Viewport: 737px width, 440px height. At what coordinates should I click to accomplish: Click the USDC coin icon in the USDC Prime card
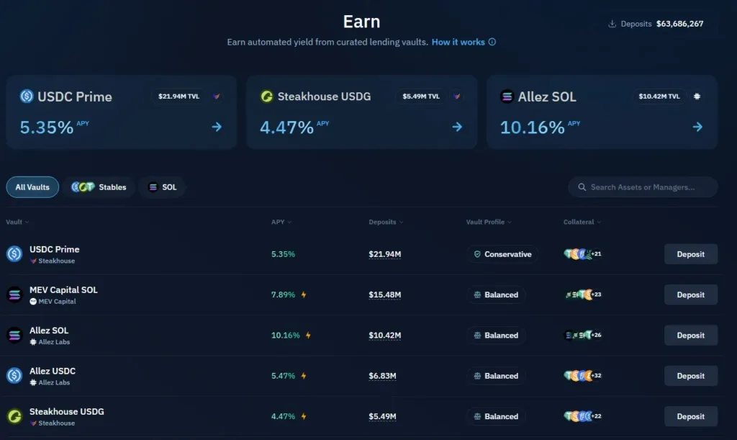(x=27, y=96)
